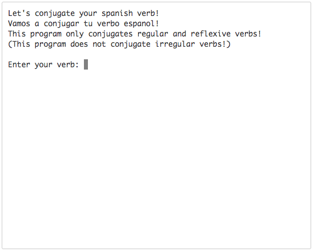Click the gray cursor block after the prompt

point(86,64)
